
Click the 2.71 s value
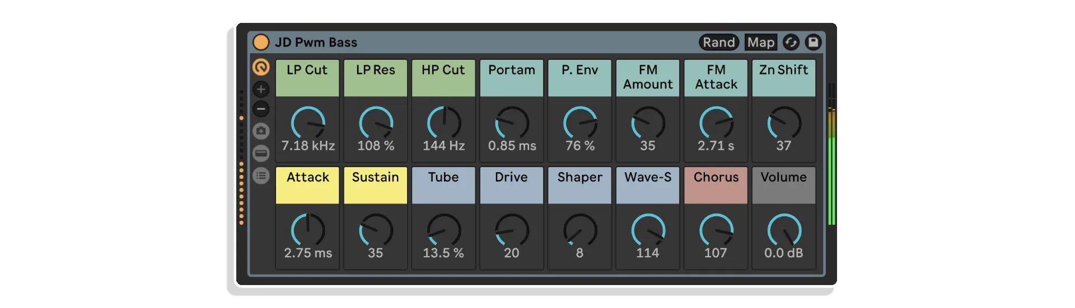tap(716, 146)
